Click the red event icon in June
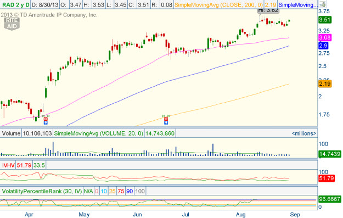343x218 pixels. [x=166, y=119]
